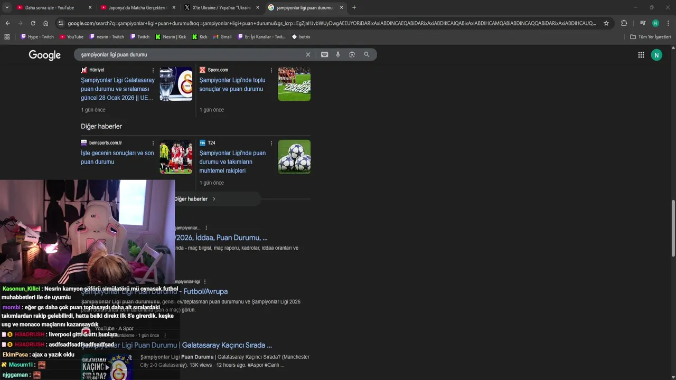
Task: Close the Japonya'da Matcha tab
Action: coord(174,7)
